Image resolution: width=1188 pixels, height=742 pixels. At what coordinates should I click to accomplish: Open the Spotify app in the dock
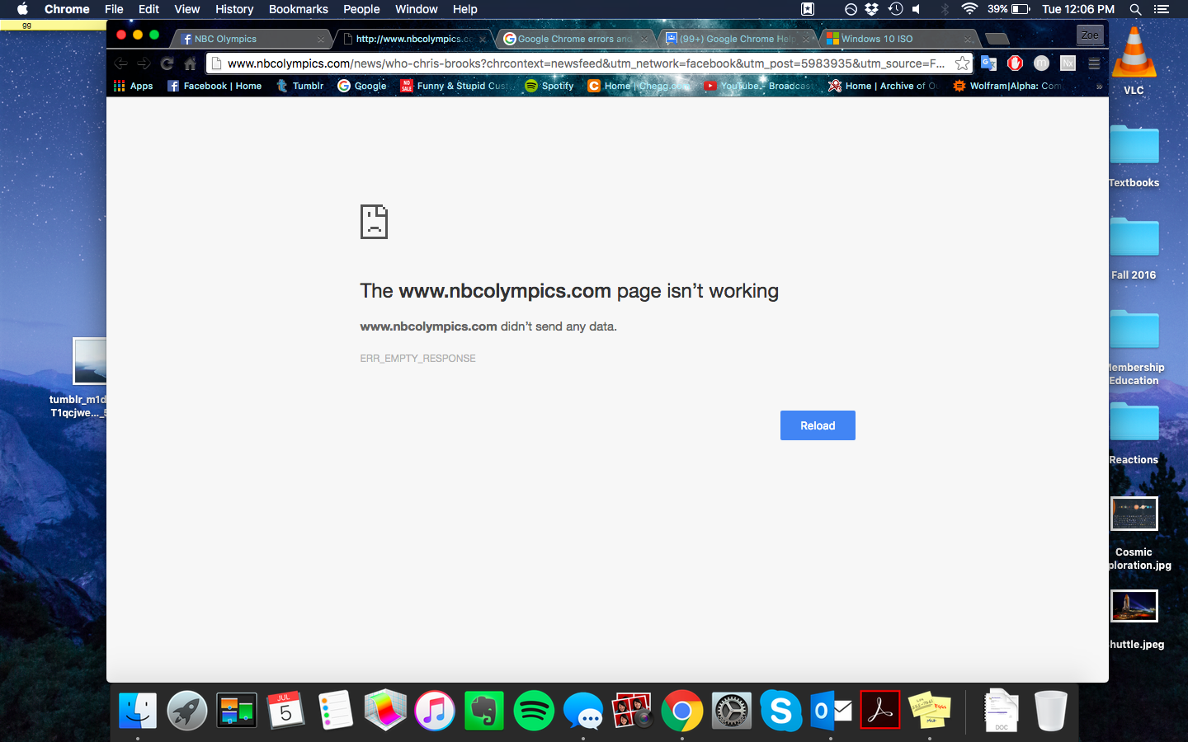pyautogui.click(x=534, y=710)
